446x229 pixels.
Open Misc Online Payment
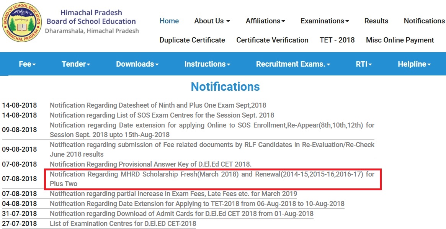pyautogui.click(x=400, y=40)
